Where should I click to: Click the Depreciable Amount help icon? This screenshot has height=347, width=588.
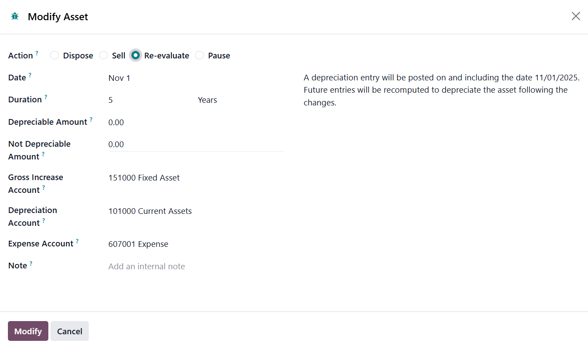(91, 119)
